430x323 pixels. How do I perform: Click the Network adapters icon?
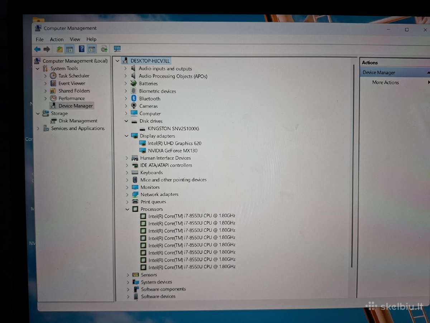tap(135, 195)
